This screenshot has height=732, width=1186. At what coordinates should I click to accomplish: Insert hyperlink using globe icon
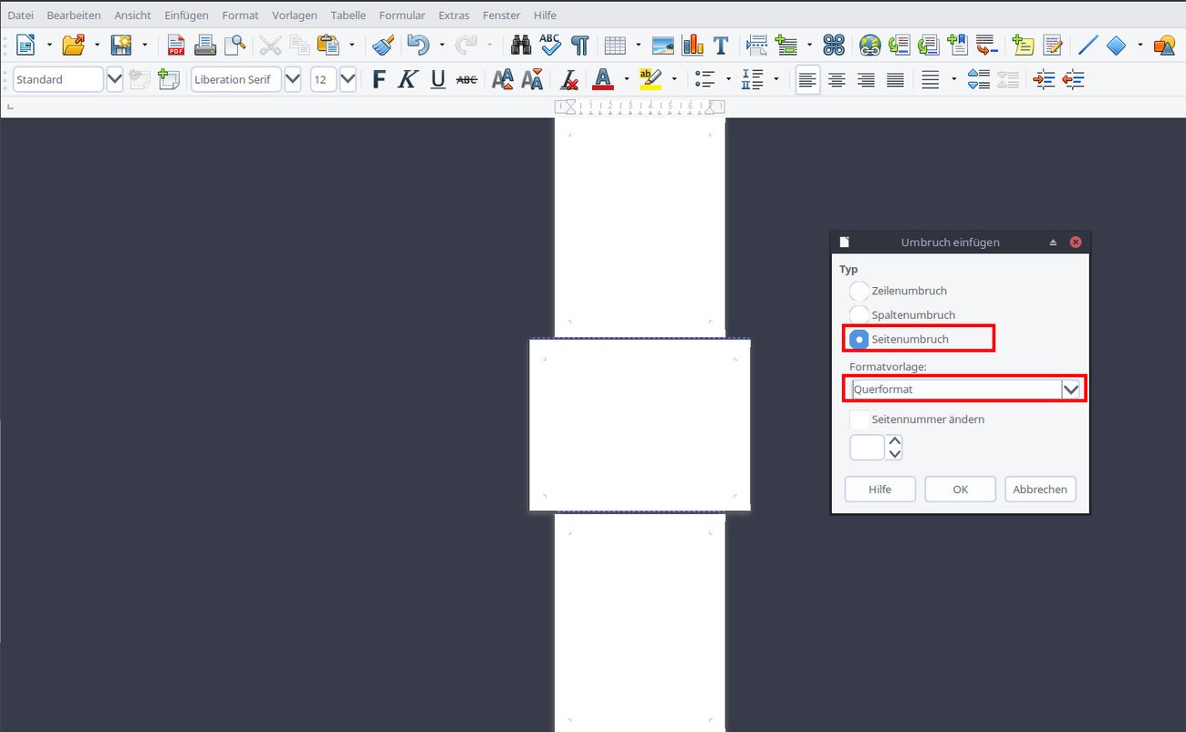click(x=869, y=44)
